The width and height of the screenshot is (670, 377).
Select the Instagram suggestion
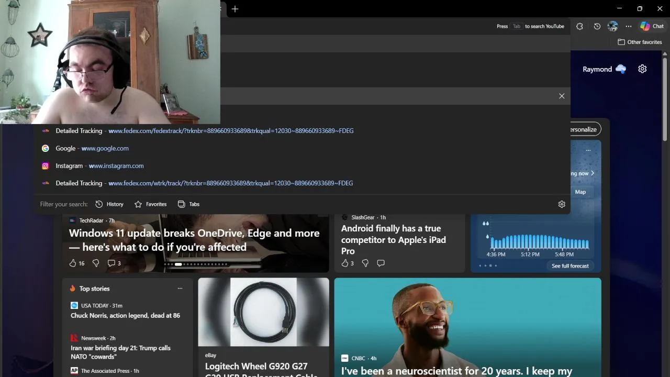(302, 165)
